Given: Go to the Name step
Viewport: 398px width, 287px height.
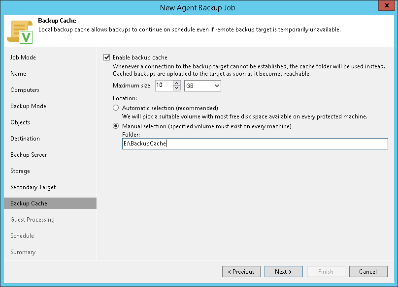Looking at the screenshot, I should tap(18, 74).
